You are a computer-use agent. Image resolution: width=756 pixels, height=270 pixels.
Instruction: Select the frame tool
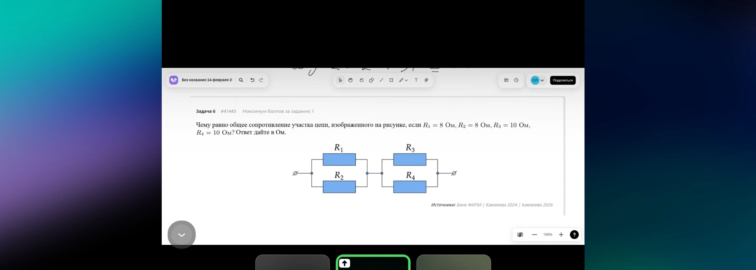(391, 80)
